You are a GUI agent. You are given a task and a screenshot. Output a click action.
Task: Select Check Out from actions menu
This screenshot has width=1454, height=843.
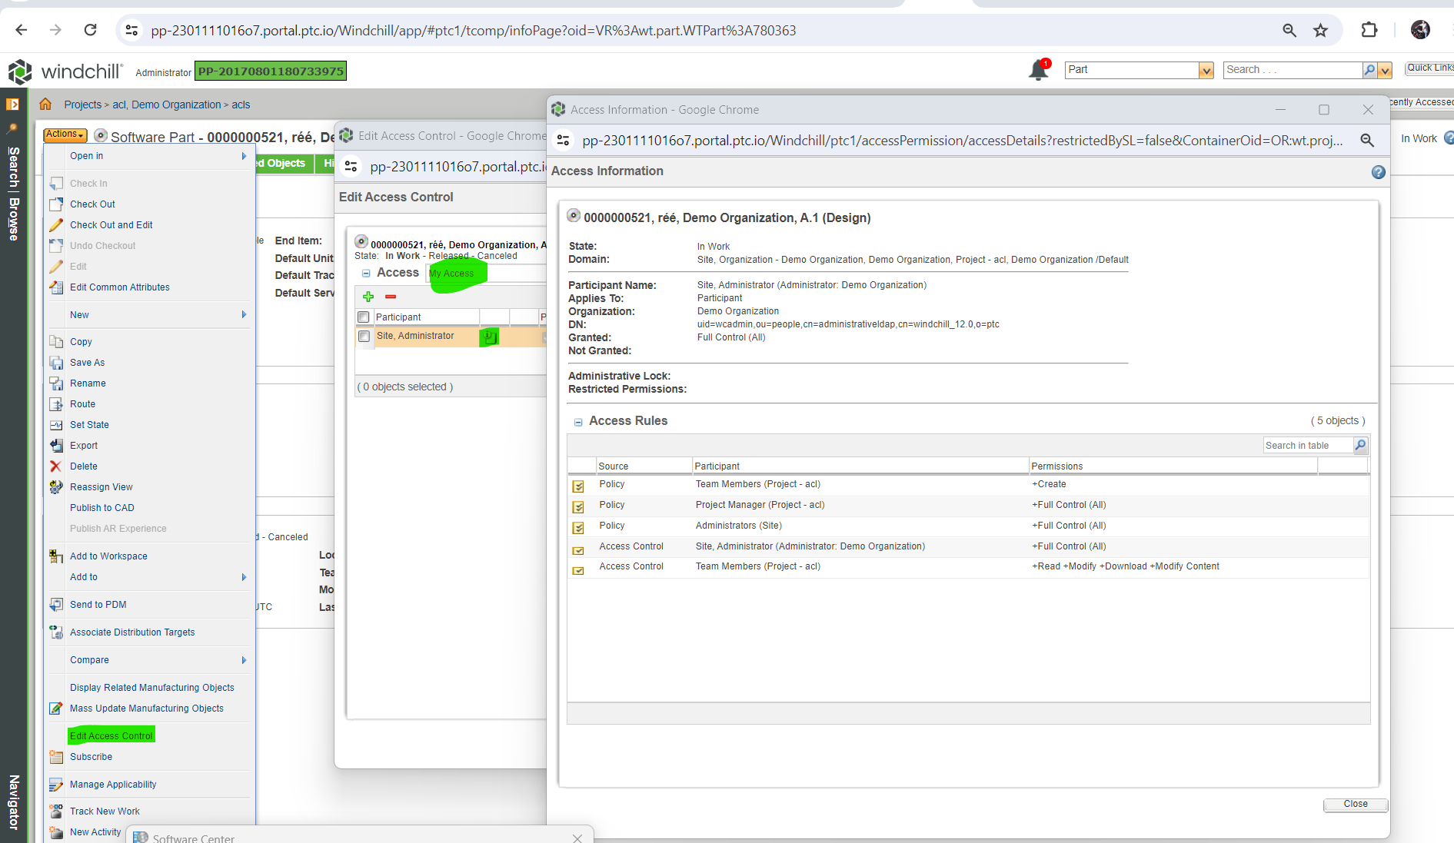click(x=92, y=204)
